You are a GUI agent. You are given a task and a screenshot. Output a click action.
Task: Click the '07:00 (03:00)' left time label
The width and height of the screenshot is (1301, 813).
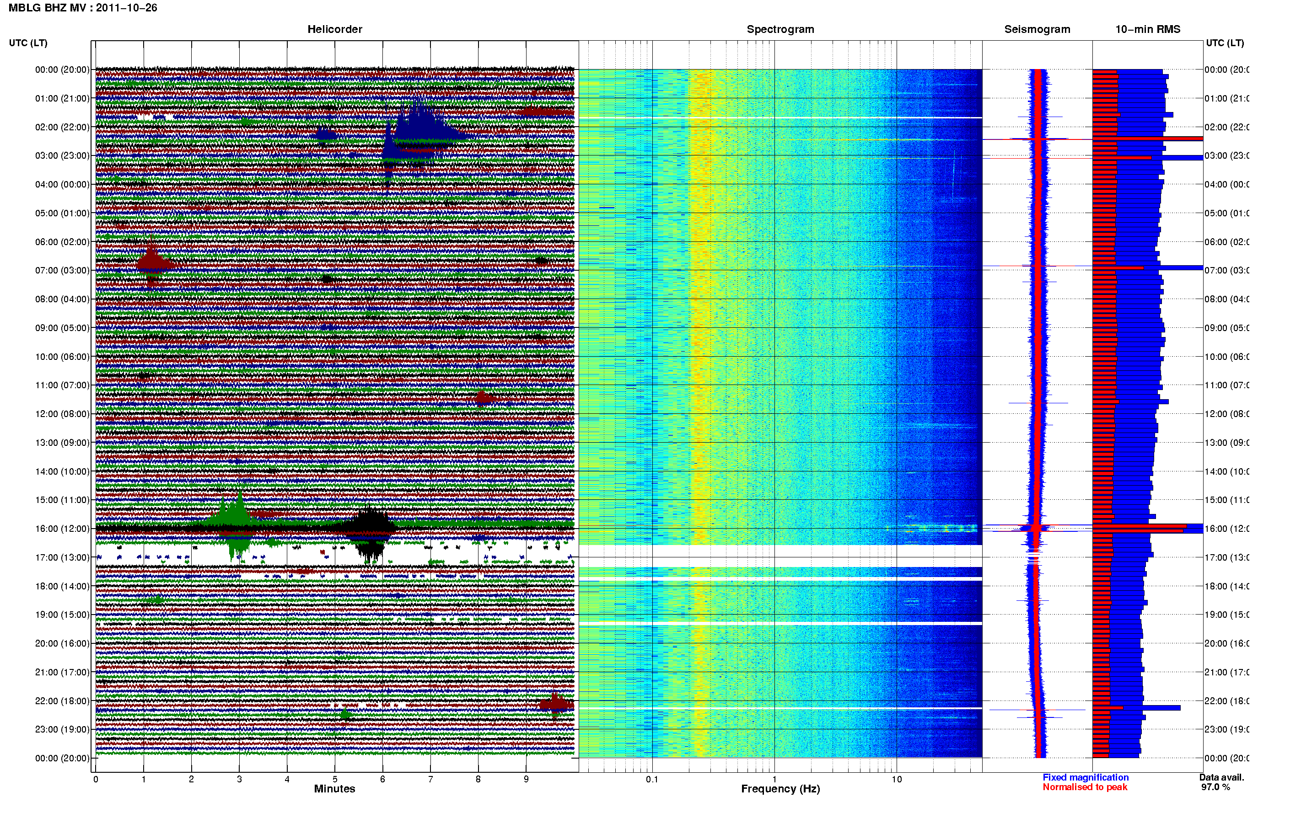[x=62, y=270]
